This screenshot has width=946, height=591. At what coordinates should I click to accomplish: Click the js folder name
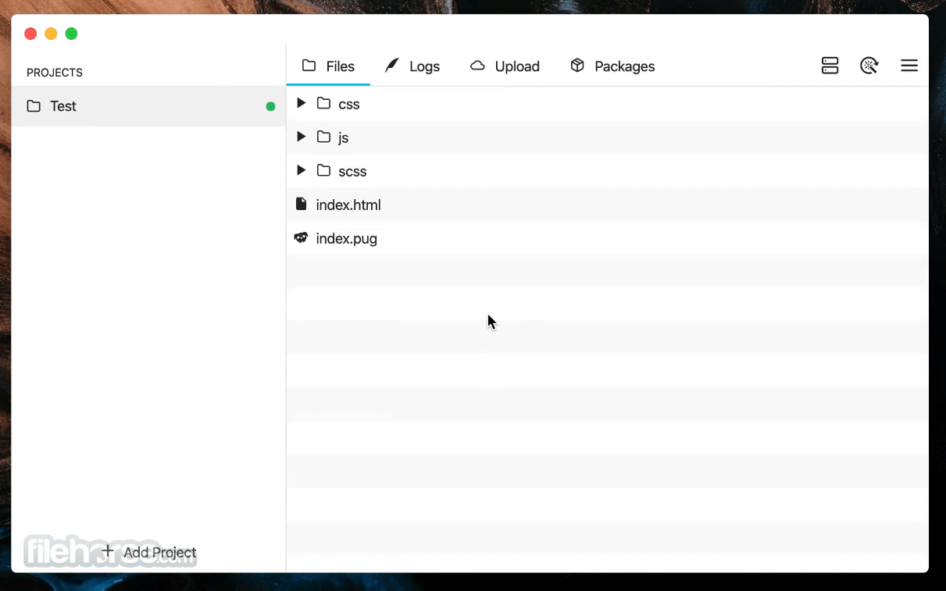[x=343, y=138]
